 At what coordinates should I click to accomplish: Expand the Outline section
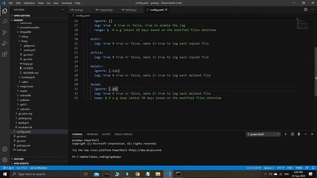coord(19,159)
